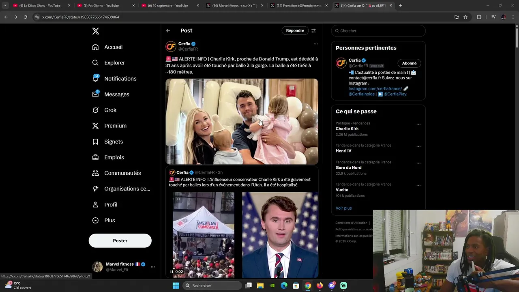
Task: Open options for Charlie Kirk trend
Action: point(418,125)
